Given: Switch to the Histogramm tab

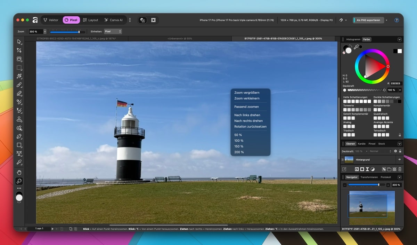Looking at the screenshot, I should [353, 39].
